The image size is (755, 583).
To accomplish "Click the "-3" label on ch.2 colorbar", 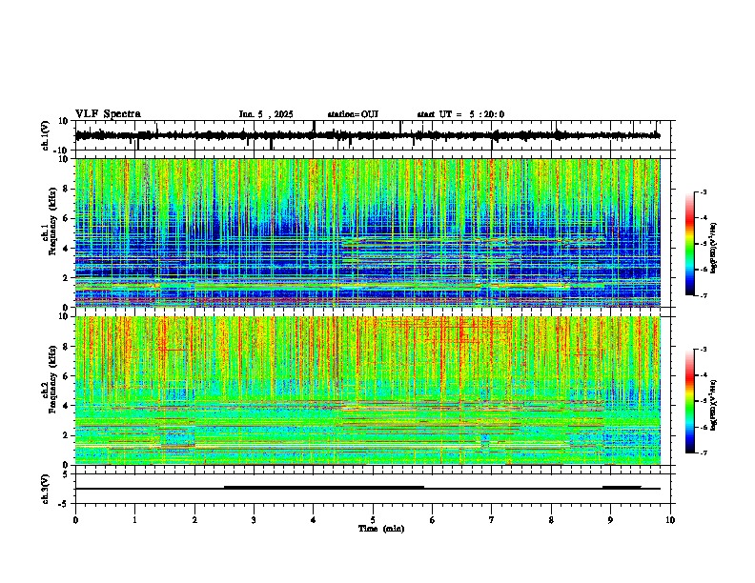I will pos(704,350).
